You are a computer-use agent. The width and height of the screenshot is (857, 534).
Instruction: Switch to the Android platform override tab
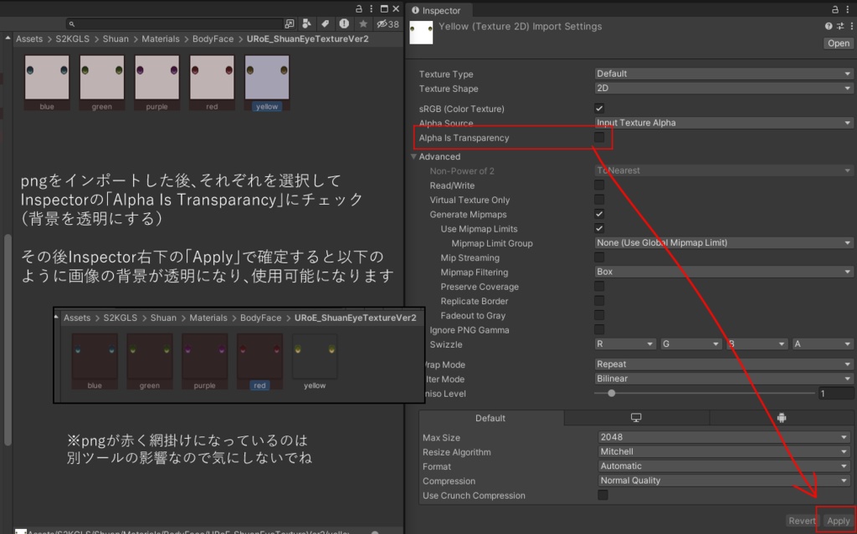(x=782, y=418)
